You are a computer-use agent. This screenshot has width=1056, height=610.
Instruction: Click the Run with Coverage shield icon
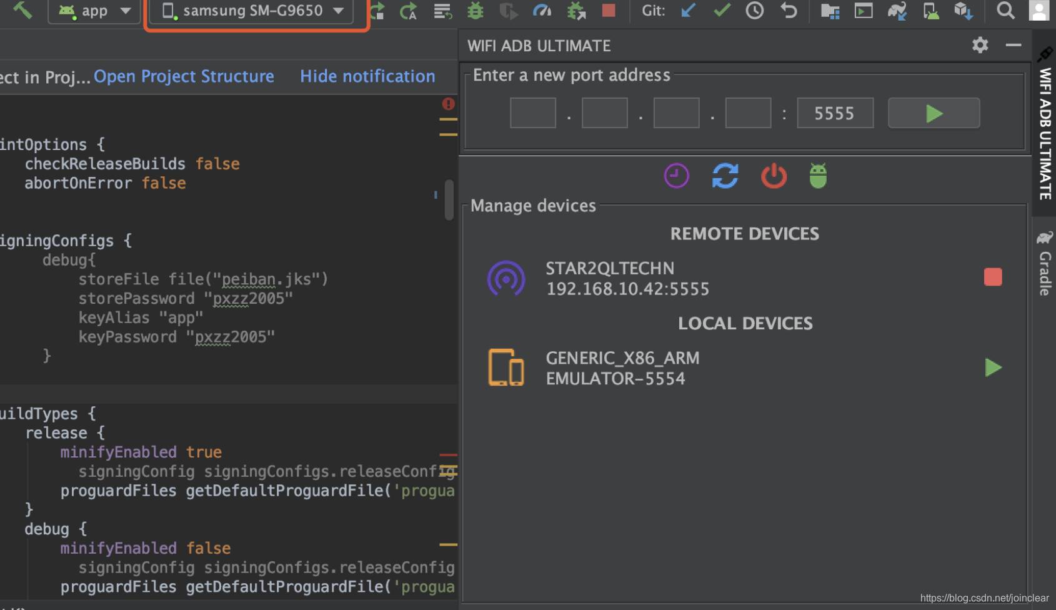coord(509,11)
